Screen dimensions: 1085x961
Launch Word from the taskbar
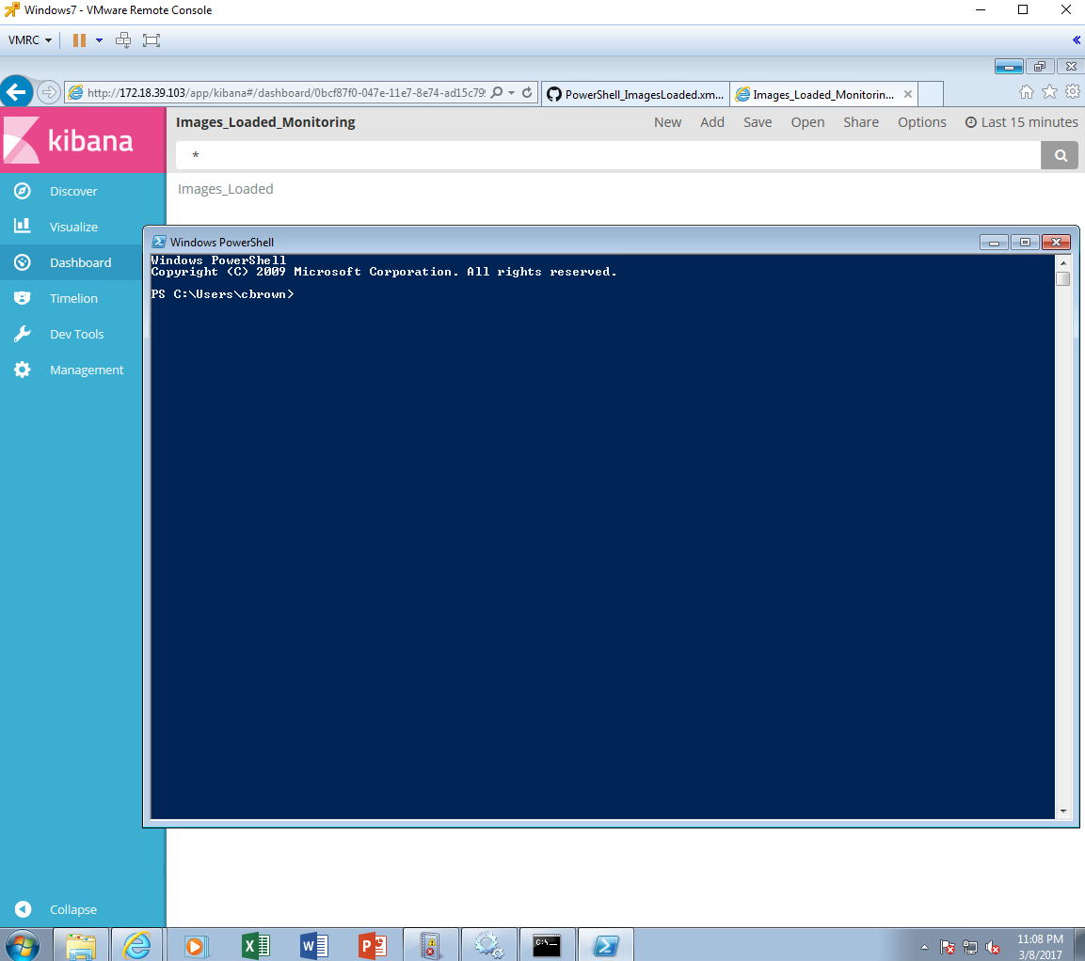[x=313, y=946]
